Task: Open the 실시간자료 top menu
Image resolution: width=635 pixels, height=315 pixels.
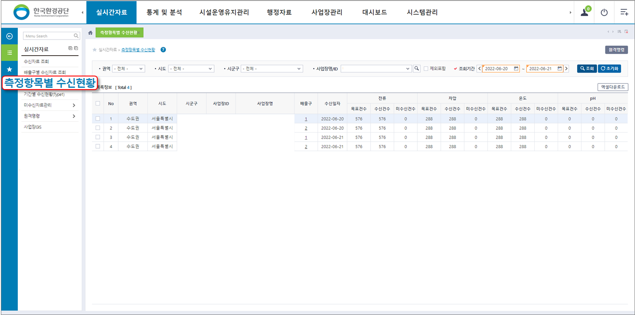Action: [x=112, y=13]
